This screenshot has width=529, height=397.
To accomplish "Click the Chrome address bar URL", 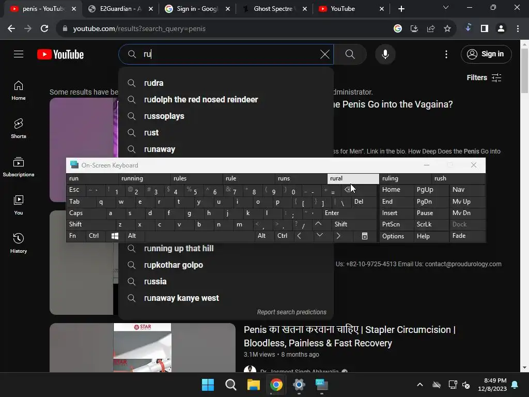I will pos(139,29).
